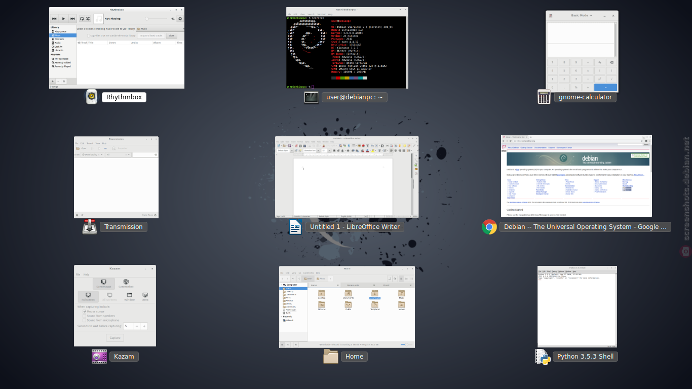Select Trash in the Home window sidebar
This screenshot has width=692, height=389.
point(288,313)
